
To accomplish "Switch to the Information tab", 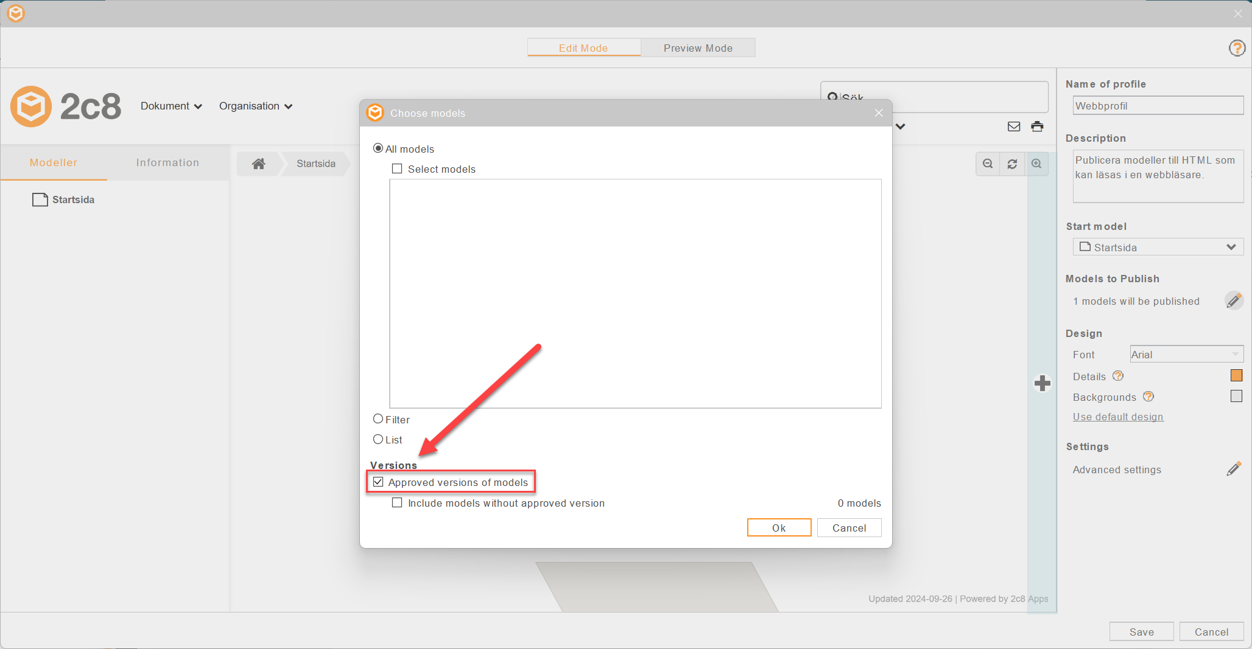I will coord(167,162).
